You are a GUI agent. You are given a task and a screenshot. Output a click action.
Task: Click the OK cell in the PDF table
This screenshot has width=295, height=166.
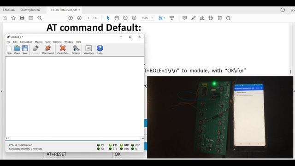(x=118, y=154)
